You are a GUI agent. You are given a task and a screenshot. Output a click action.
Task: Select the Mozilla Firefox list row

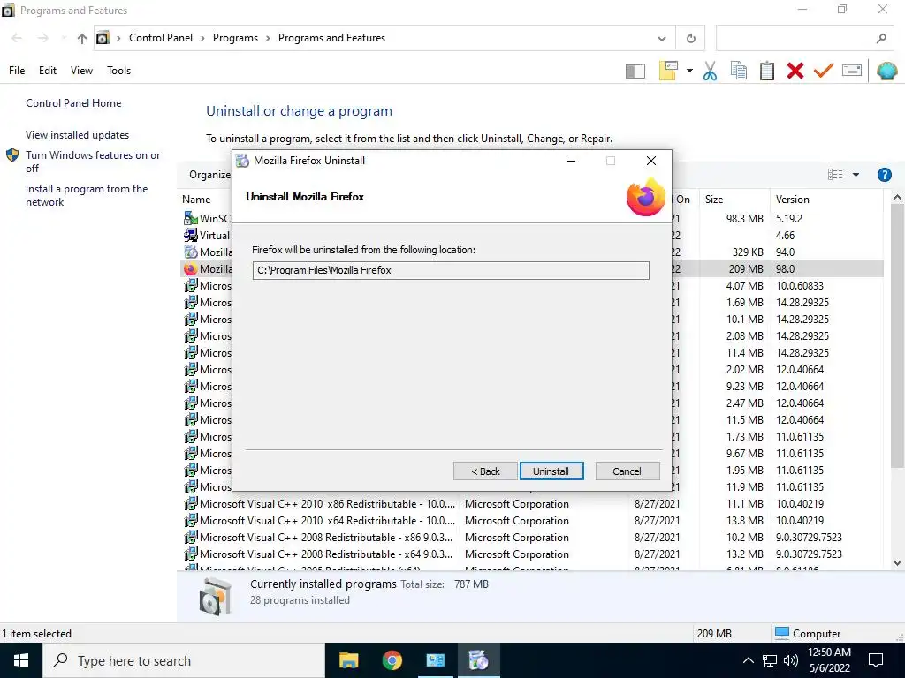533,269
